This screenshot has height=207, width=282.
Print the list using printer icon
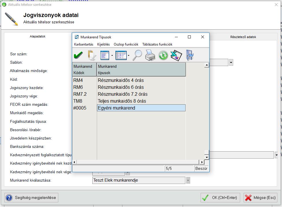pos(150,55)
